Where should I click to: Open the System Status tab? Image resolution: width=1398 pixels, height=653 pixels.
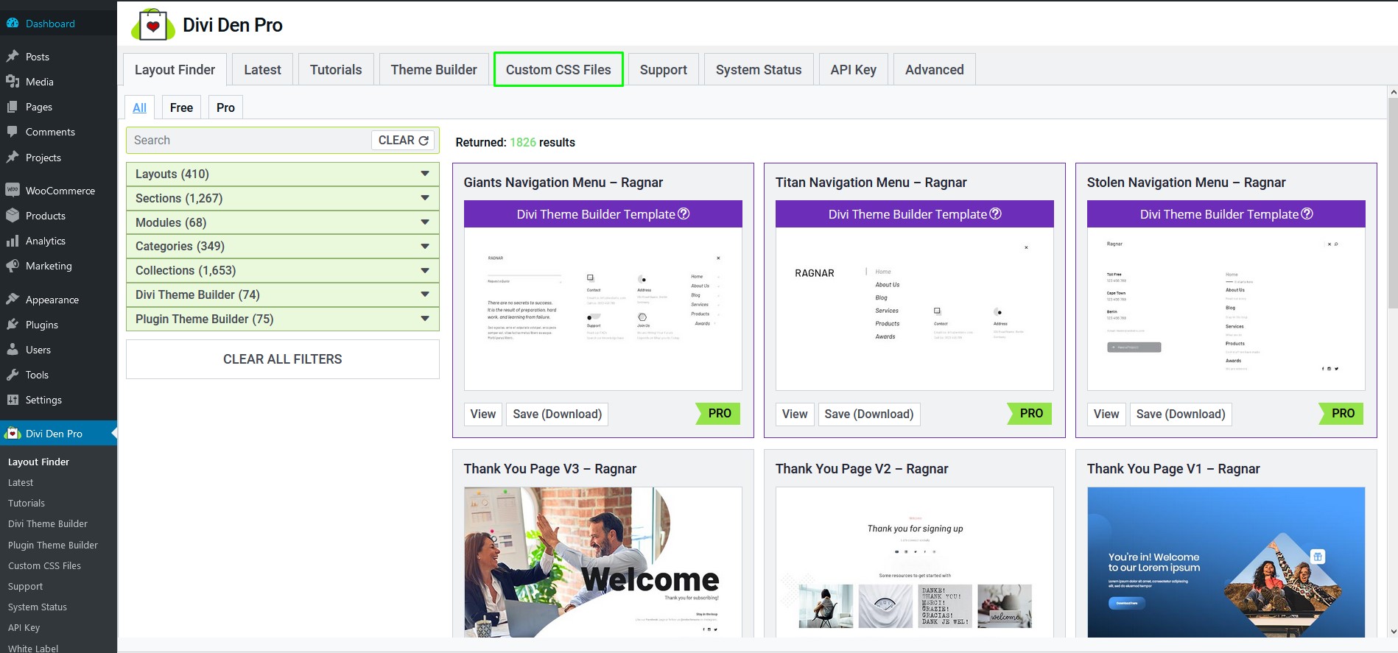click(x=758, y=69)
